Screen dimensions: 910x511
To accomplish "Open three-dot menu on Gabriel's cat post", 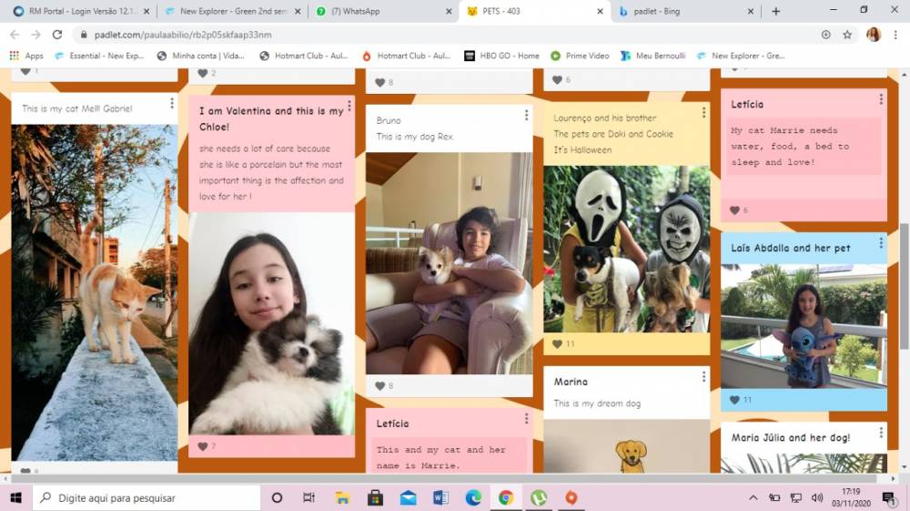I will (171, 104).
